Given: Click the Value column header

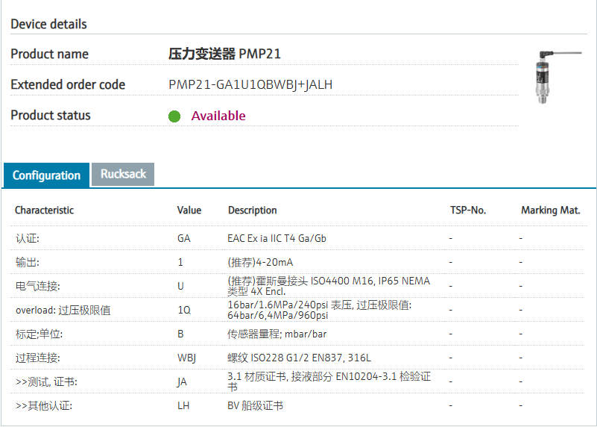Looking at the screenshot, I should click(x=189, y=211).
